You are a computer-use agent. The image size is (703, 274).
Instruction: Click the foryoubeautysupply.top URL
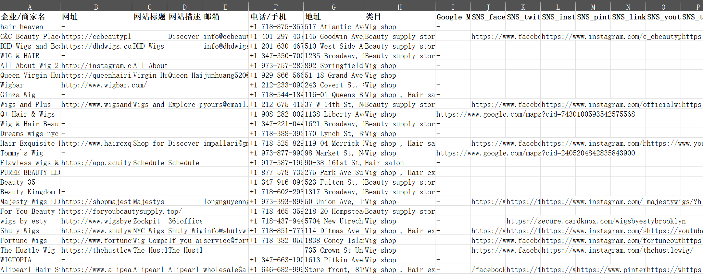pos(121,211)
